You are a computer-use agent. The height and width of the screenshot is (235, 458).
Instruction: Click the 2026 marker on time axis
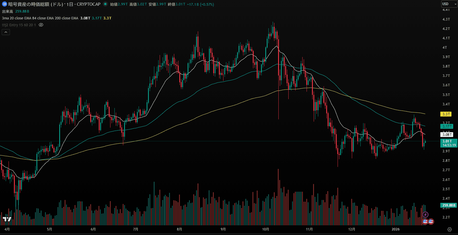pyautogui.click(x=395, y=229)
